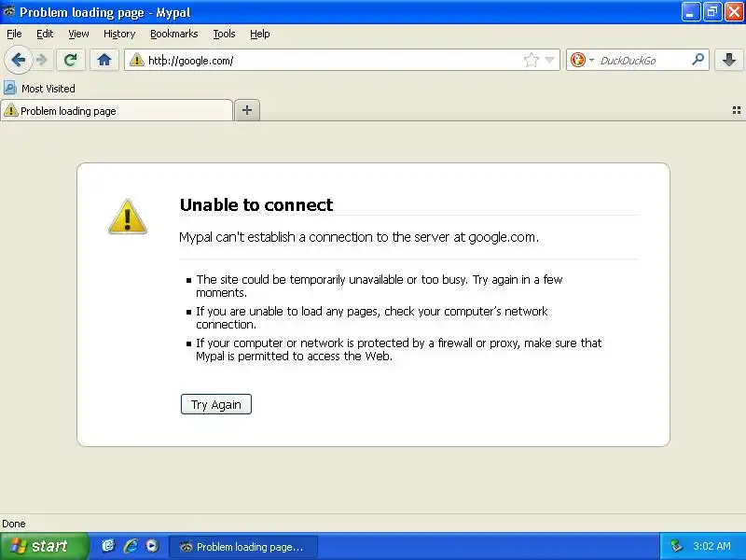Open the View menu
Image resolution: width=746 pixels, height=560 pixels.
coord(78,34)
